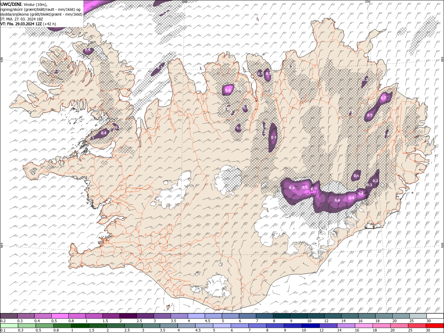Pick the lavender 4–4.5 snow scale swatch
The width and height of the screenshot is (444, 333).
(196, 316)
